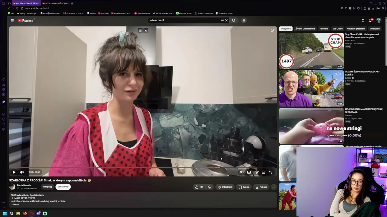Expand the description with ...więcej
This screenshot has width=387, height=217.
(15, 204)
